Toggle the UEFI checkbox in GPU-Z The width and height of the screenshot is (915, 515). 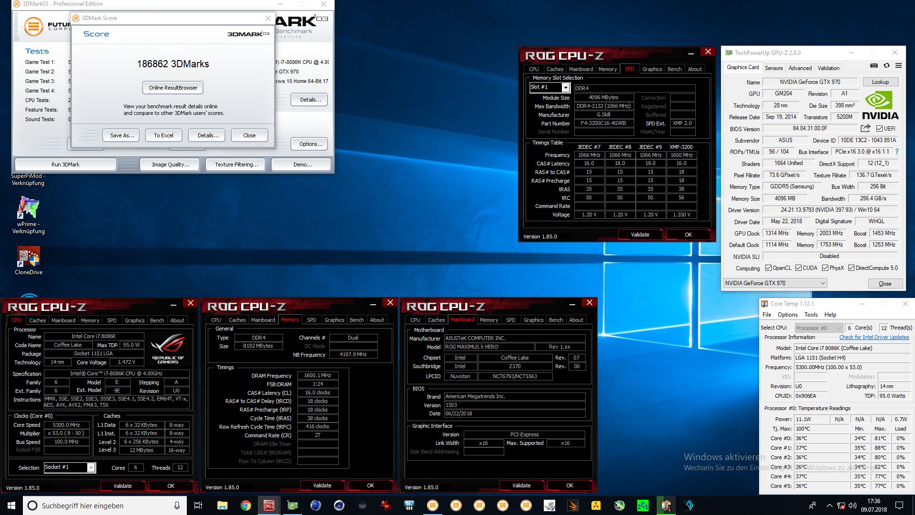pos(879,129)
